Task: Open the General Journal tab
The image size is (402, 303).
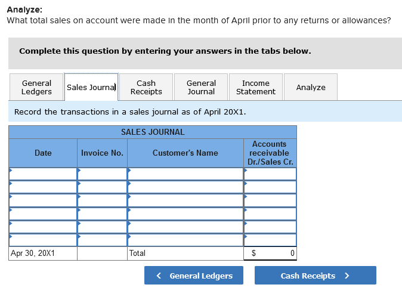Action: (201, 87)
